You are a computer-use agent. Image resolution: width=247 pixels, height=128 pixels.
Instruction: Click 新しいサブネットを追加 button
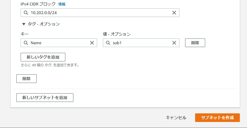click(45, 98)
